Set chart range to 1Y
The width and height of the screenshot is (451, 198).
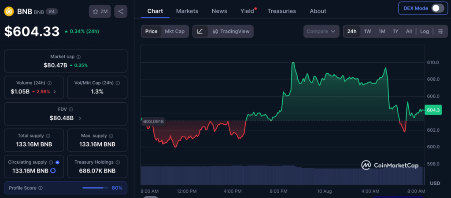pos(396,32)
